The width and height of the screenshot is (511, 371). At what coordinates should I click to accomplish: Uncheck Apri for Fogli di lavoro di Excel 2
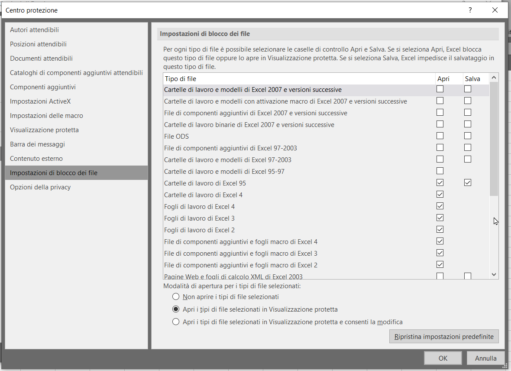[440, 229]
